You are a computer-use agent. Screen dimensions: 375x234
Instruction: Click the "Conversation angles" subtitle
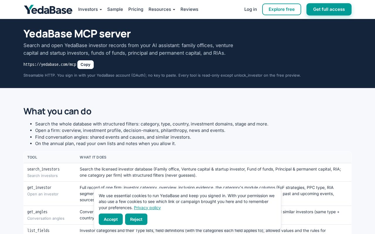[x=46, y=218]
